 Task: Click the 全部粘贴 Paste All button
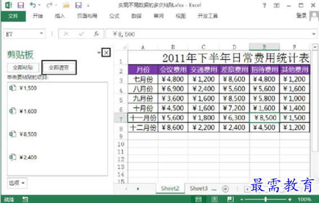23,68
